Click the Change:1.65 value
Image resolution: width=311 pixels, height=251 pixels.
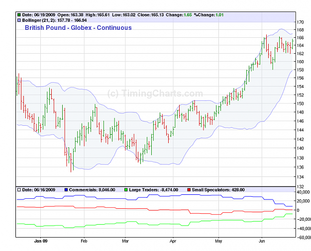(x=179, y=15)
